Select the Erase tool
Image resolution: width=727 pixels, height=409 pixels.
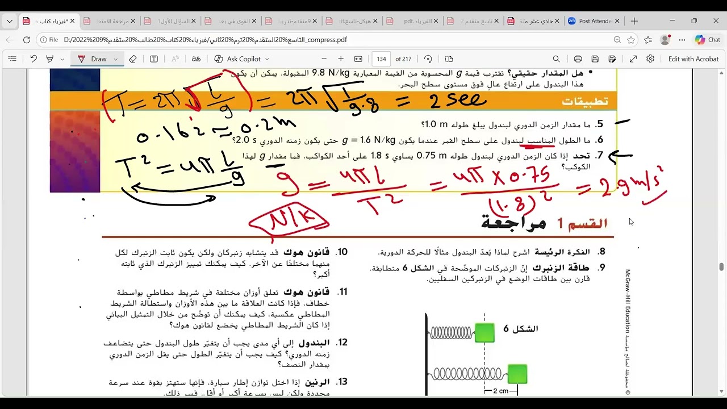(x=133, y=59)
